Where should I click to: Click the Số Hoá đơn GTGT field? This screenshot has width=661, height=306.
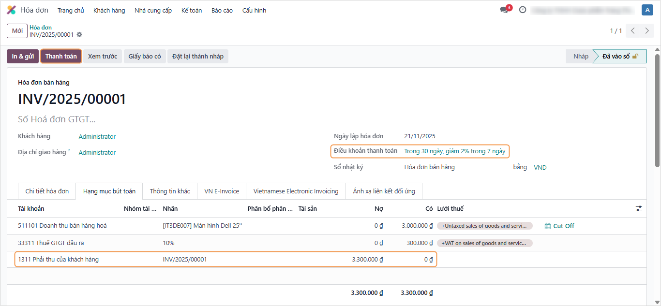click(x=57, y=119)
